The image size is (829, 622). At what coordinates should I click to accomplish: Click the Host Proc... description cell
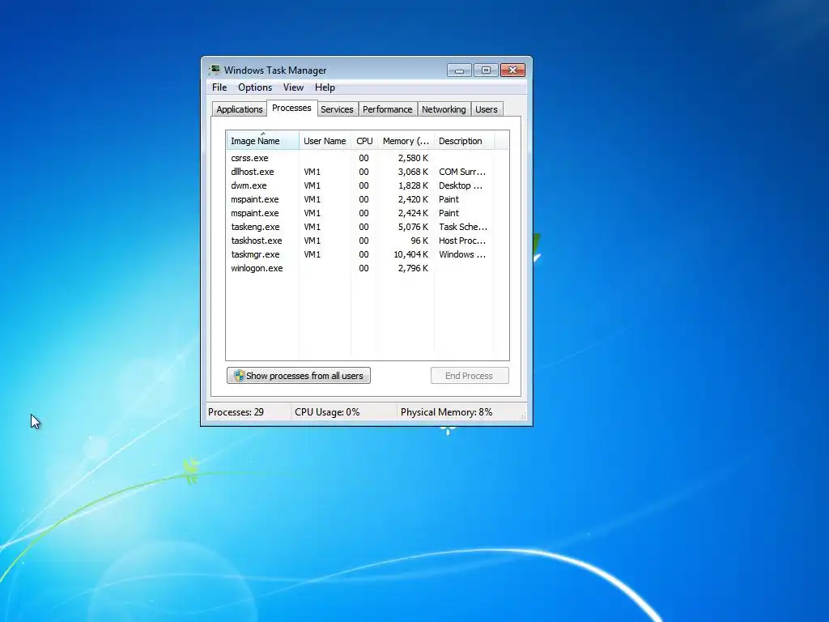pos(462,240)
